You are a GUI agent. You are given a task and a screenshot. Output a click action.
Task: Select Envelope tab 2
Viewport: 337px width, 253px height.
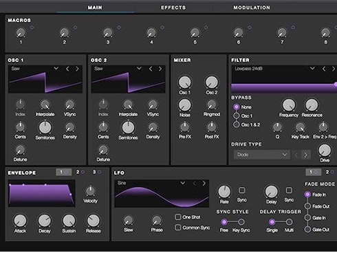click(x=80, y=172)
